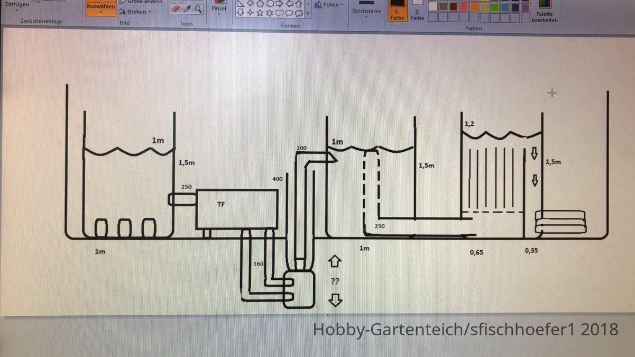Choose the gray color swatch
The image size is (635, 357).
pos(443,7)
